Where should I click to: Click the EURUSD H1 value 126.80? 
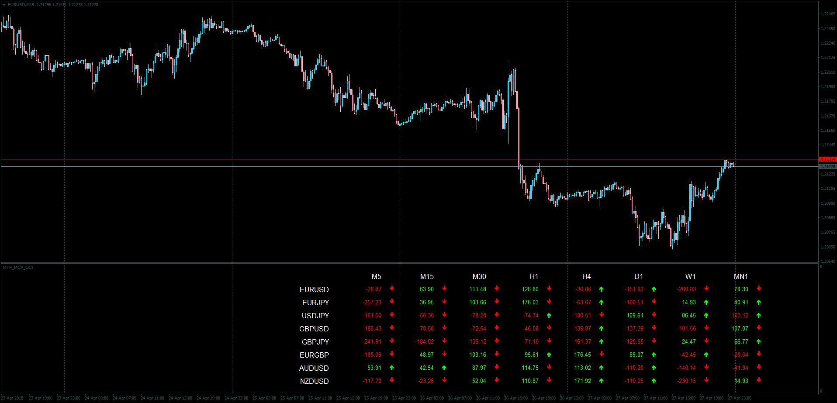[x=530, y=289]
